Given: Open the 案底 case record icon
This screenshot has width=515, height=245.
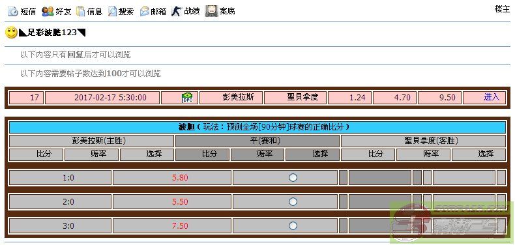Looking at the screenshot, I should 211,11.
